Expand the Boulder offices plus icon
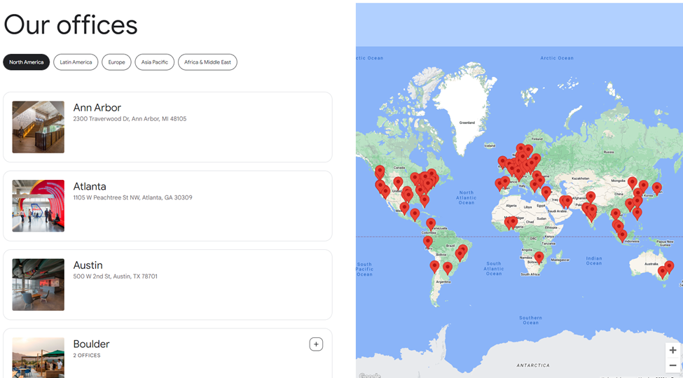 [316, 344]
